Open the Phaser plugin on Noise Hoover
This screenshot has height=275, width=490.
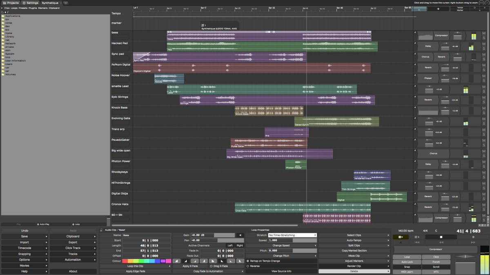[428, 78]
